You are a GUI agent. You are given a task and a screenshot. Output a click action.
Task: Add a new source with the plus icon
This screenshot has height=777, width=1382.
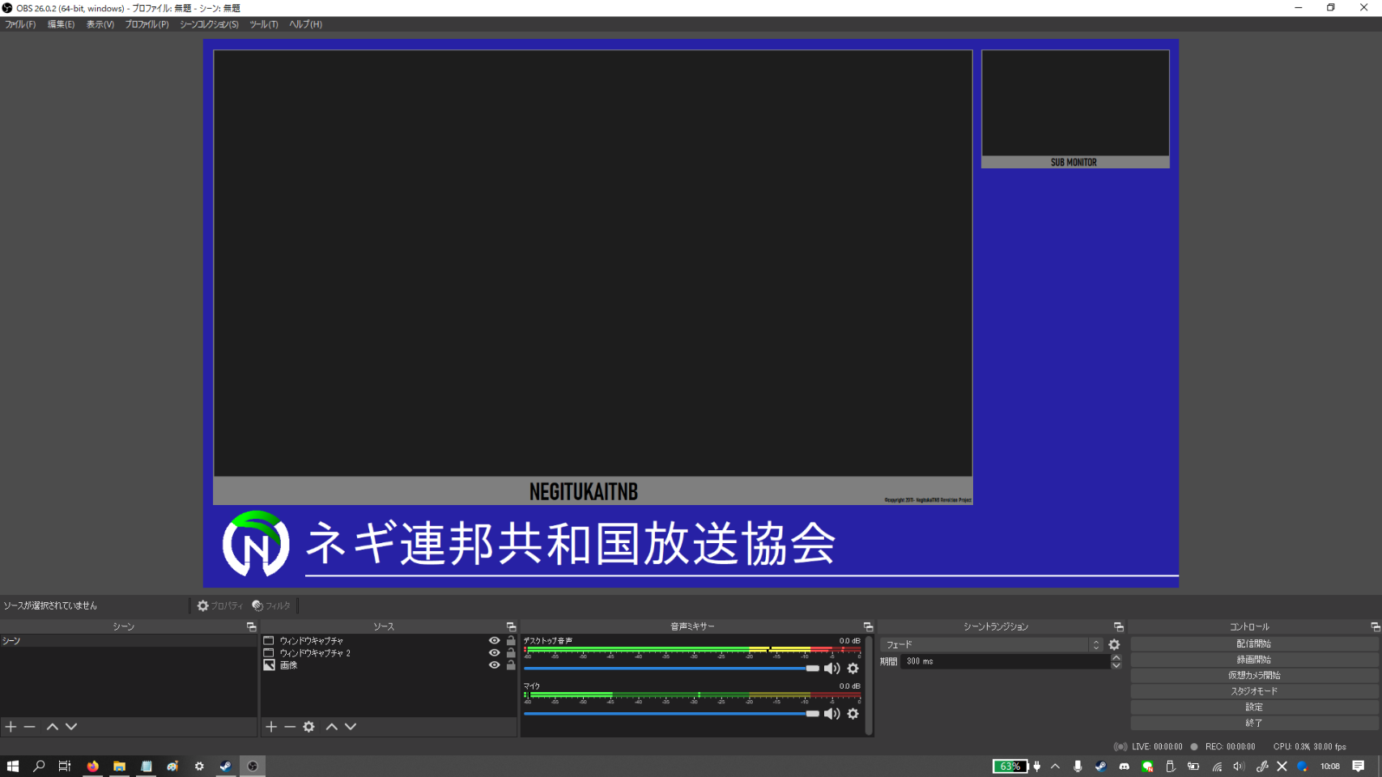pyautogui.click(x=271, y=727)
